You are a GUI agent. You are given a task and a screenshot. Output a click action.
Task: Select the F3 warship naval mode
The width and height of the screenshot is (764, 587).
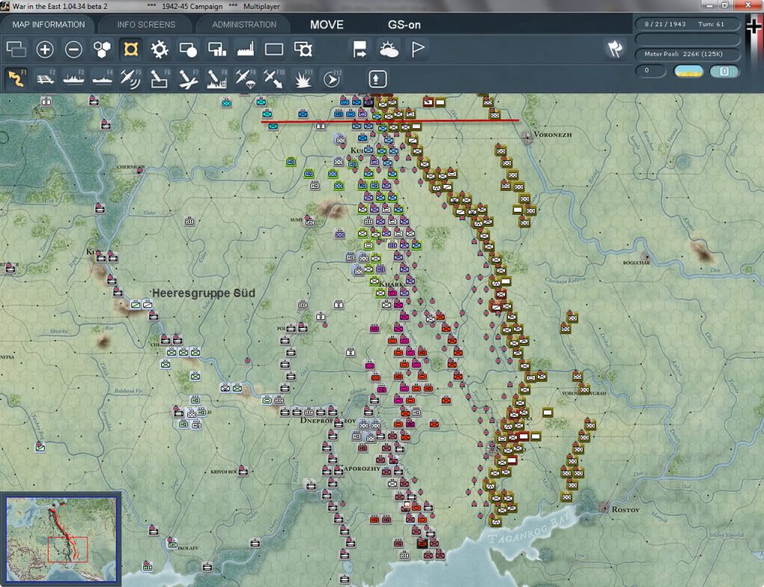click(74, 78)
